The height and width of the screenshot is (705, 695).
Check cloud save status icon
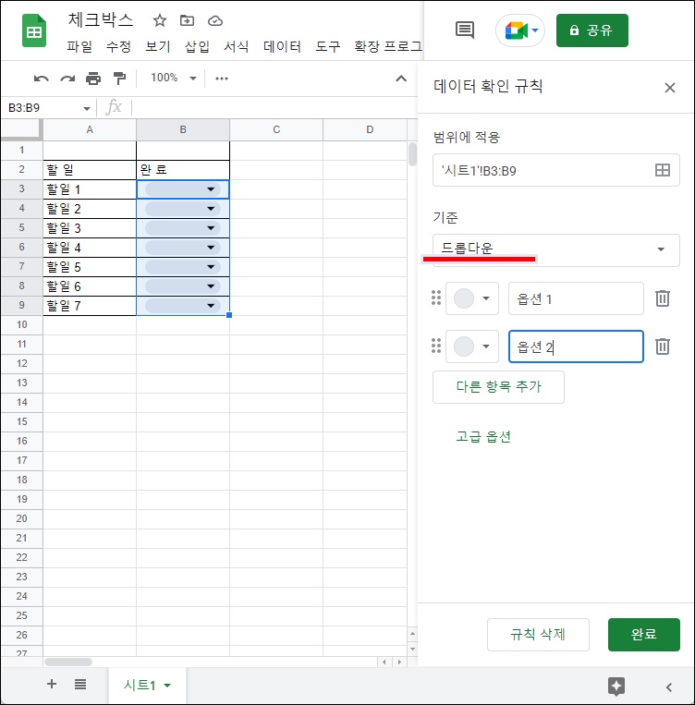tap(215, 20)
